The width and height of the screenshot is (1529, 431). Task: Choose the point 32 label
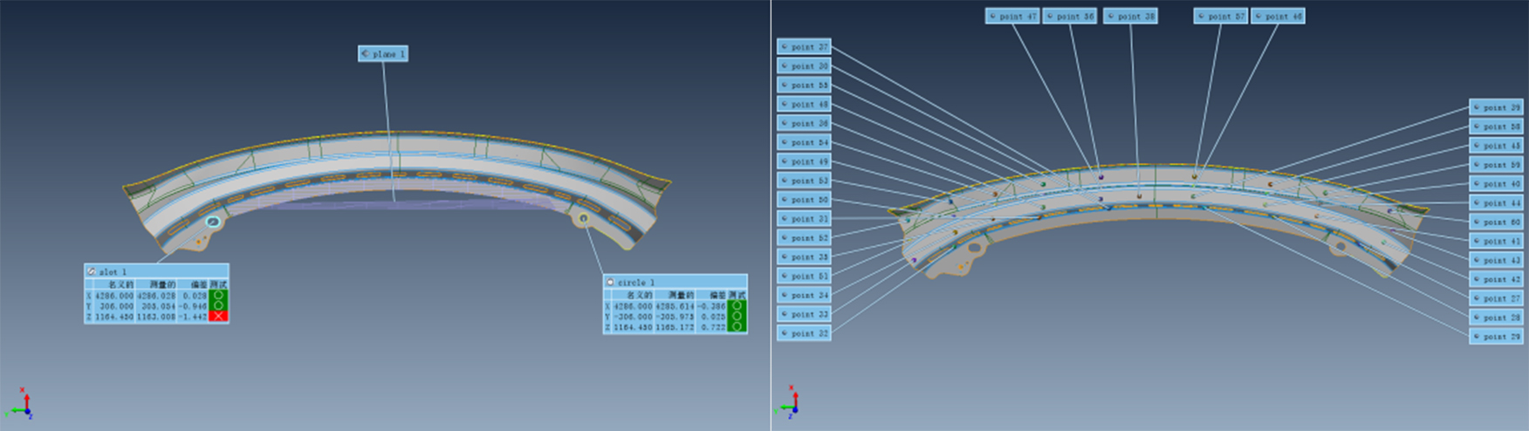tap(804, 333)
